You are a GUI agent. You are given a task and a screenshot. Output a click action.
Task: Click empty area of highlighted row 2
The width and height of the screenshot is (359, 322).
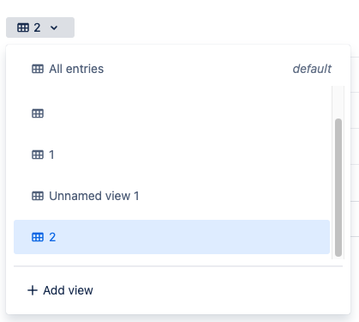tap(191, 237)
